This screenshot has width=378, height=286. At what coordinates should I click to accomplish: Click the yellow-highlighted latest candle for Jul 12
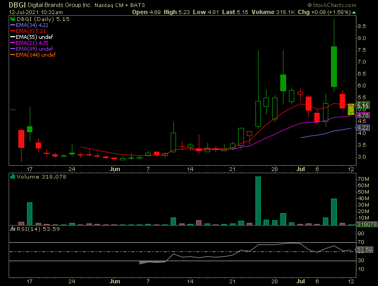[351, 109]
